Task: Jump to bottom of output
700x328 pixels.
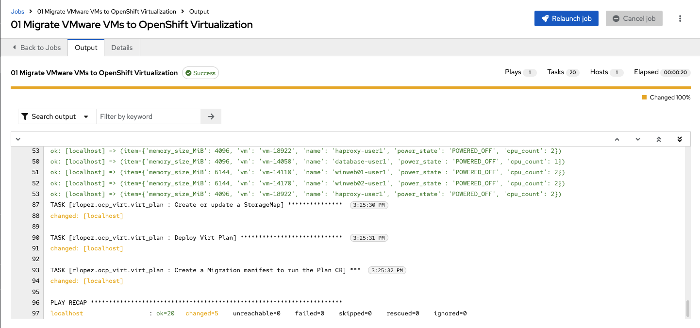Action: [x=680, y=139]
